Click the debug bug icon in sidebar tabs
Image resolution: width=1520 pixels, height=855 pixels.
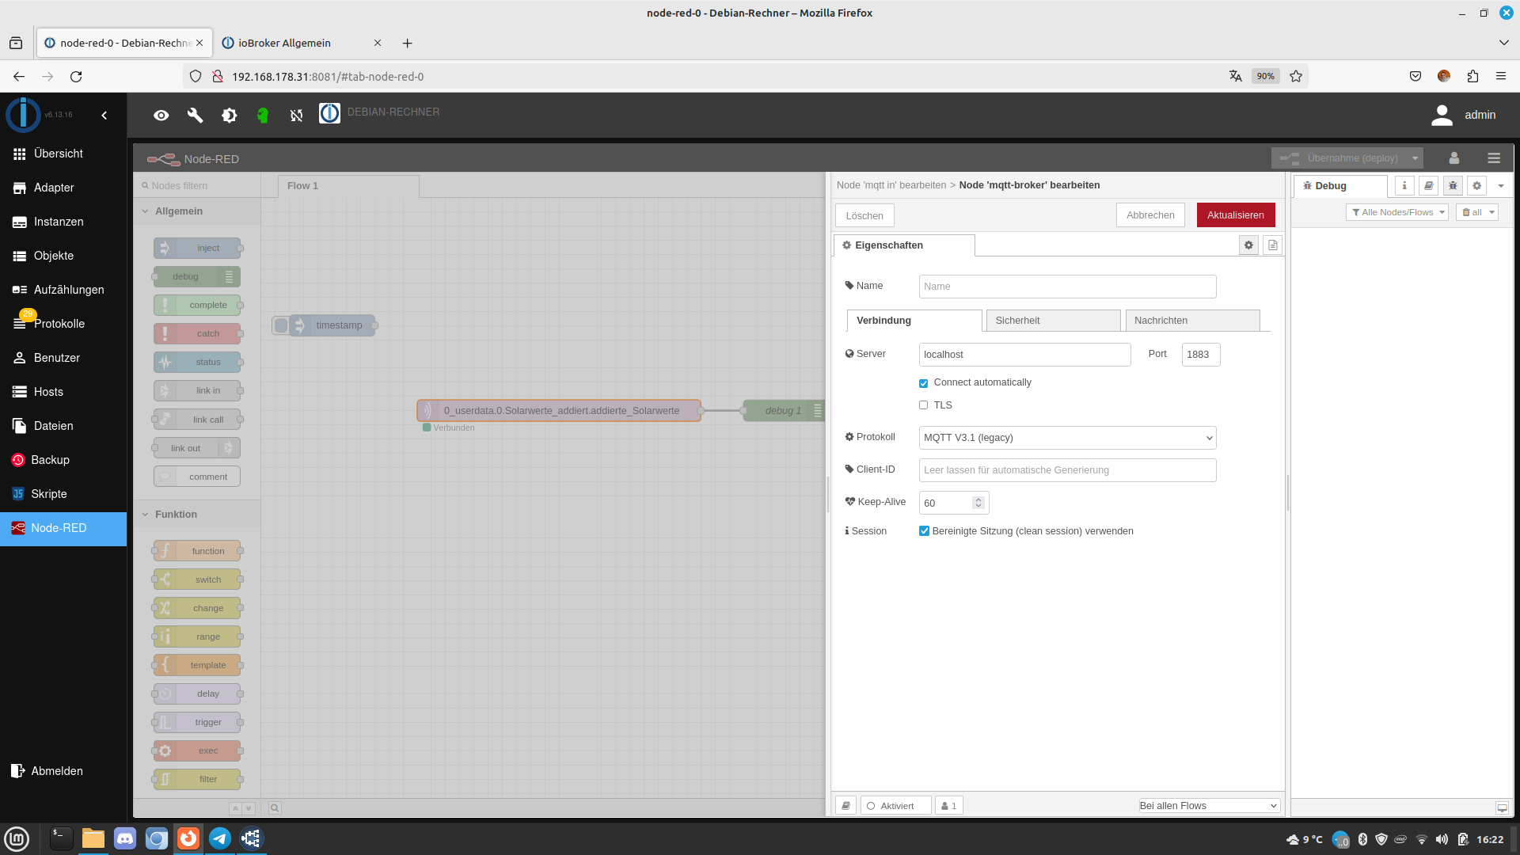(x=1453, y=186)
